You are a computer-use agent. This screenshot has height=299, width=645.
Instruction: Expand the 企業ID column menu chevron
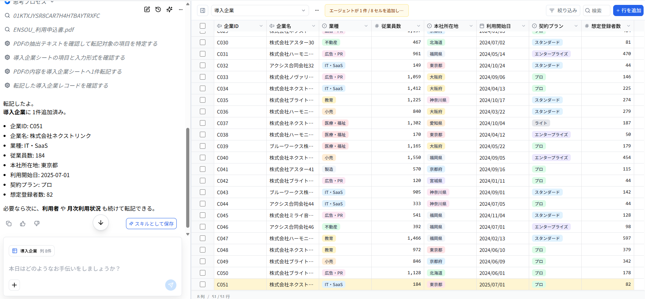point(261,26)
